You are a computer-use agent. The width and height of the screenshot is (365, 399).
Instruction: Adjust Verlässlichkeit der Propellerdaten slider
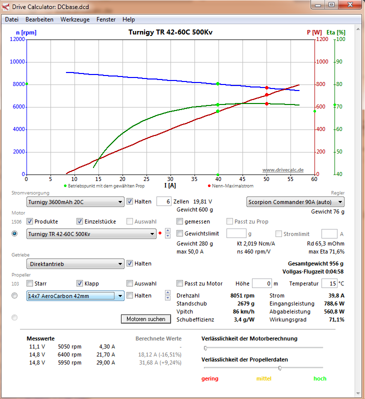[280, 368]
